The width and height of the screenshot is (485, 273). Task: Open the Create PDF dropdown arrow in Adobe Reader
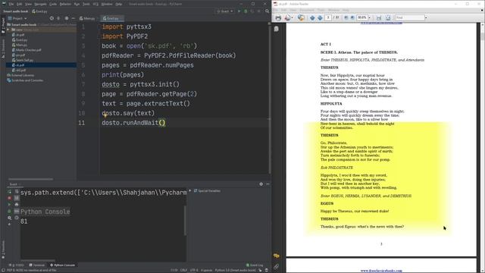(x=293, y=17)
